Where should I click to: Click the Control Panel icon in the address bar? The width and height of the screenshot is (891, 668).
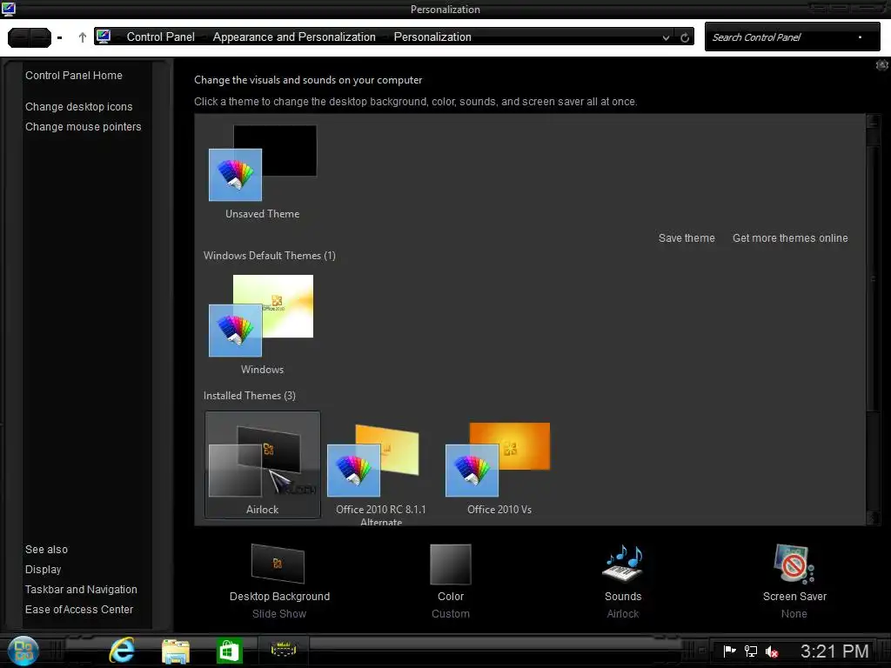pos(104,37)
